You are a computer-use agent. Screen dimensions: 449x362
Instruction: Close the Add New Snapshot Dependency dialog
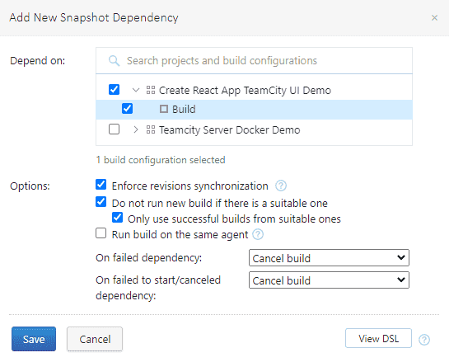(x=434, y=18)
